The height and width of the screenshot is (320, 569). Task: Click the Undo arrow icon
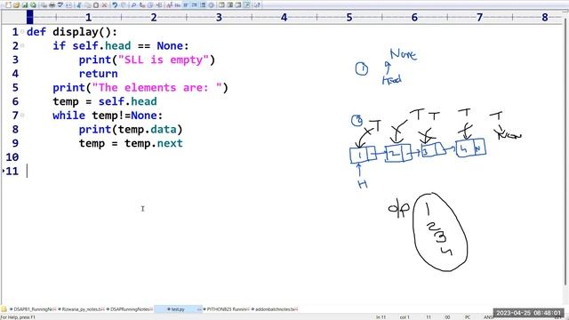click(x=115, y=5)
